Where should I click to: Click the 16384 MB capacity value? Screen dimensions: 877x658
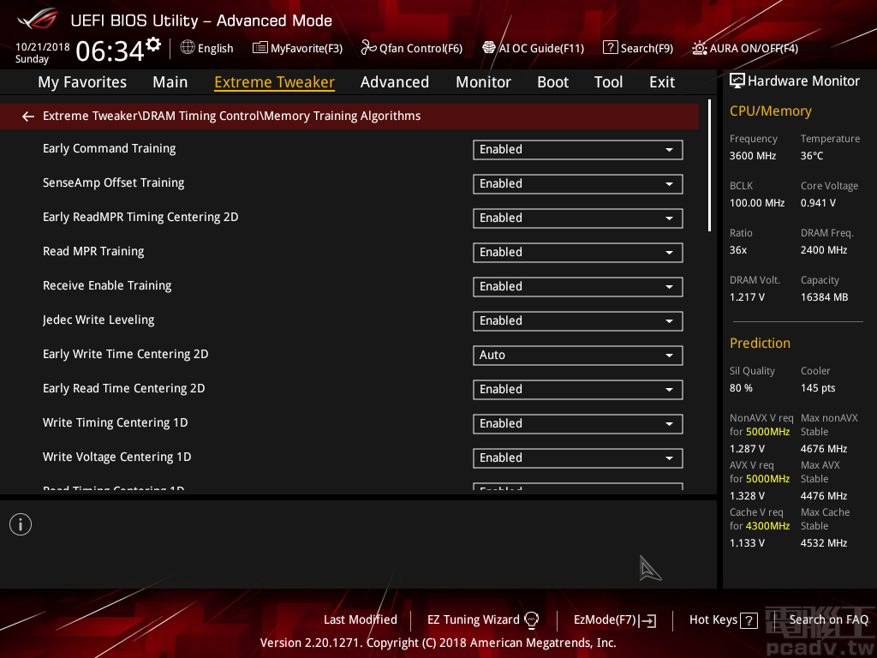pos(824,297)
